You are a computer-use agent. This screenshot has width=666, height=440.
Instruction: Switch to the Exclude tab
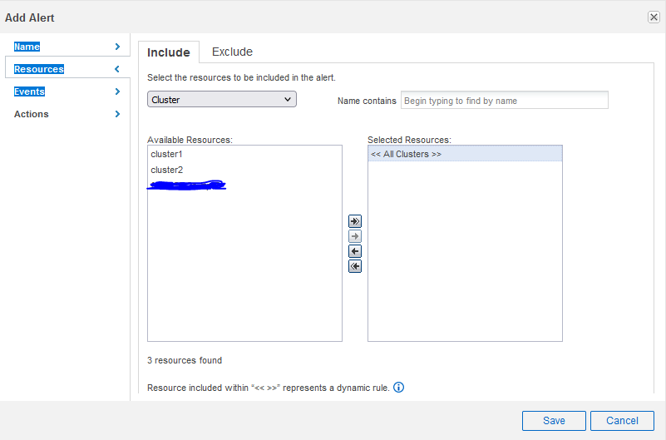(x=232, y=52)
